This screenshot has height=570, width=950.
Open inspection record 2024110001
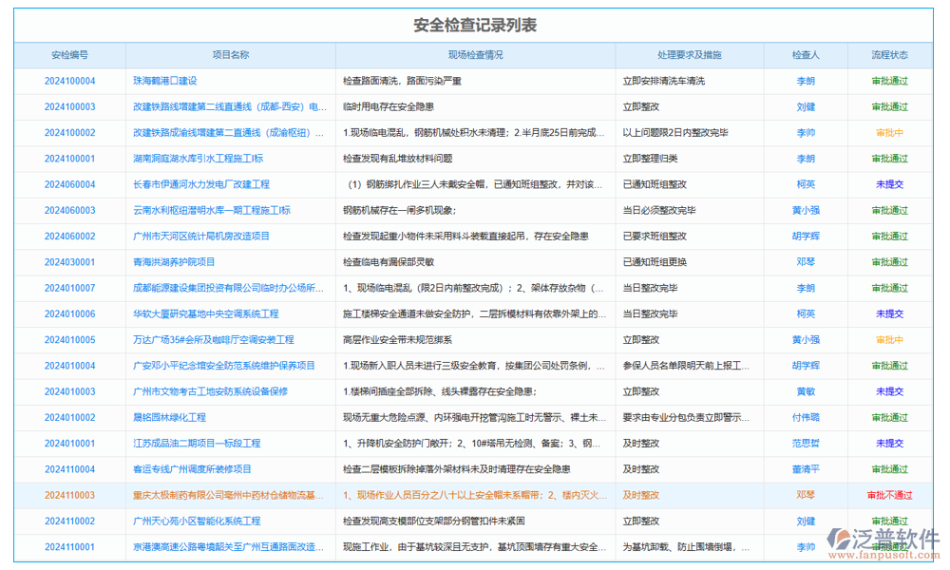click(69, 547)
